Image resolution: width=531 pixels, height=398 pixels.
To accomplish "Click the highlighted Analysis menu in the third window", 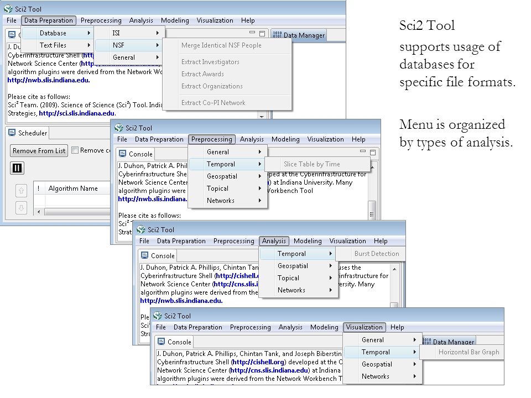I will pos(274,240).
